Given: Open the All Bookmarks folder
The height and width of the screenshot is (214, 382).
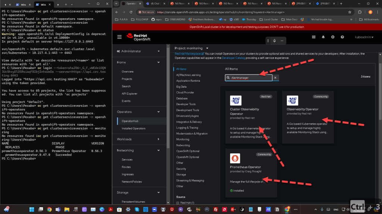Looking at the screenshot, I should [x=369, y=19].
